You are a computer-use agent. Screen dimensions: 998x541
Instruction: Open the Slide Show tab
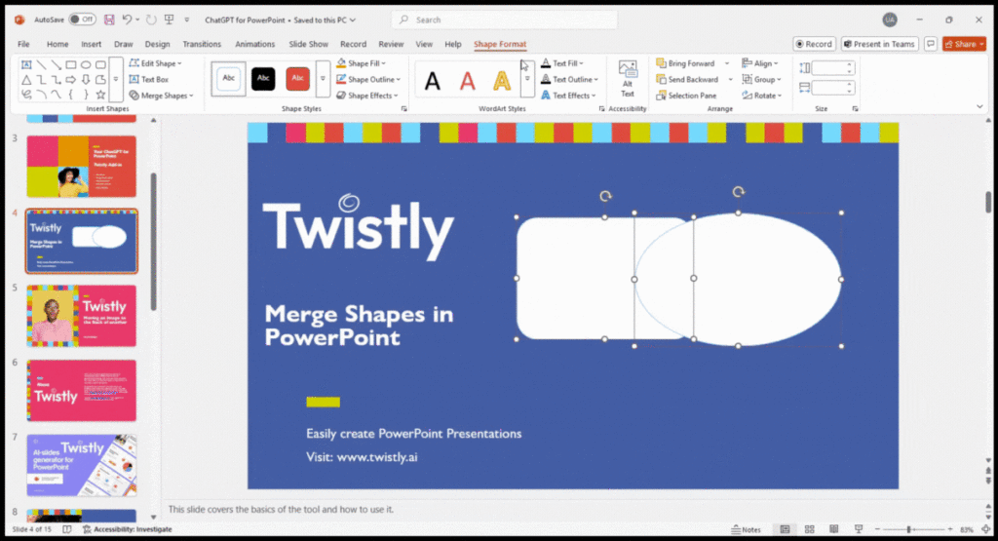pos(308,44)
